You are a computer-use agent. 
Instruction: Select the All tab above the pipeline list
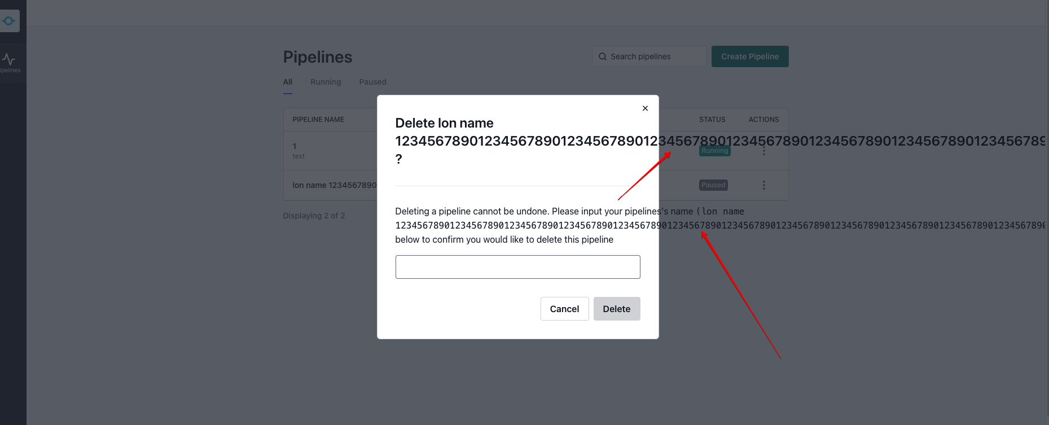click(x=287, y=82)
